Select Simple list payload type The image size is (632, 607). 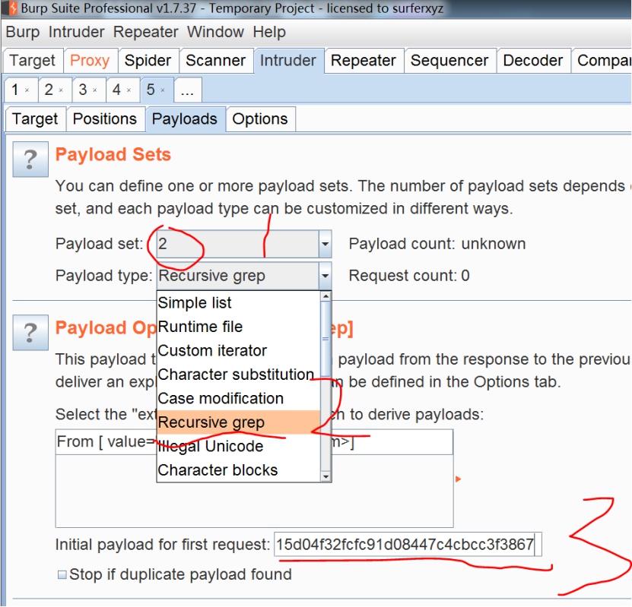[239, 302]
